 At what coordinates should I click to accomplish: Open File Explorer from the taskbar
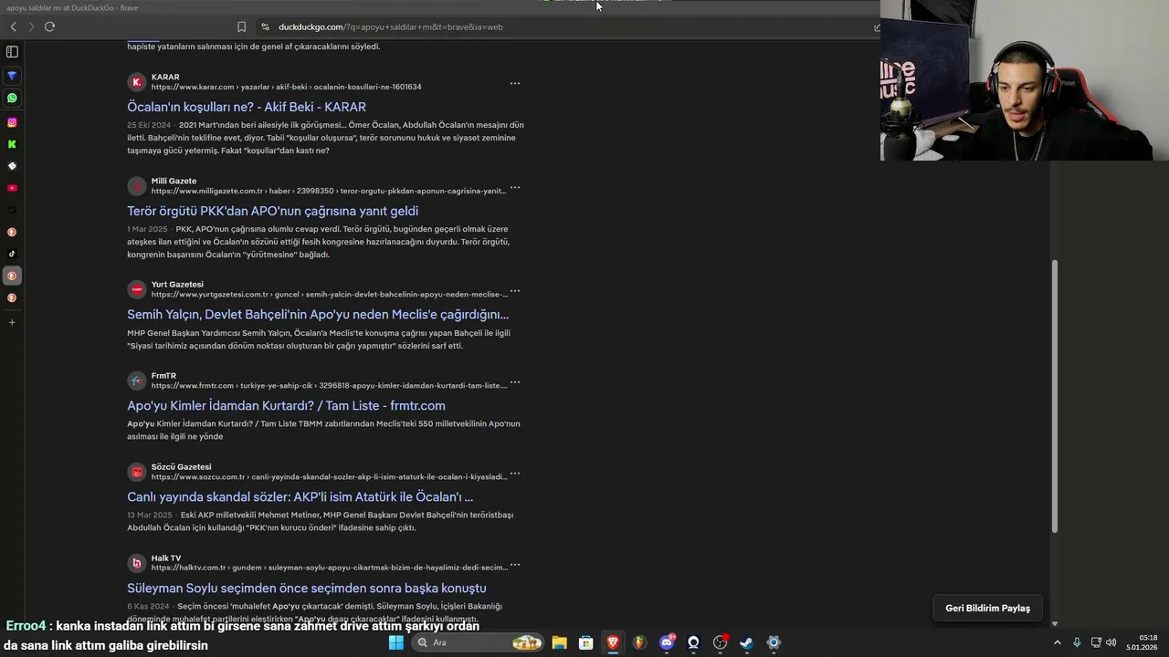(x=559, y=642)
